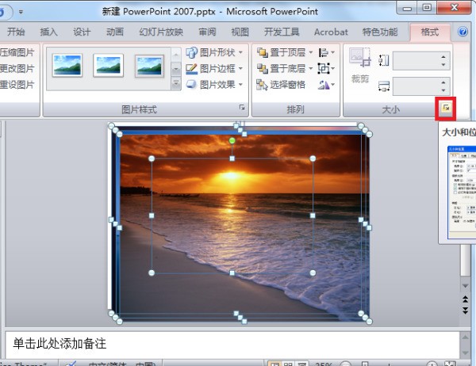
Task: Click the notes area to add notes
Action: (x=230, y=344)
